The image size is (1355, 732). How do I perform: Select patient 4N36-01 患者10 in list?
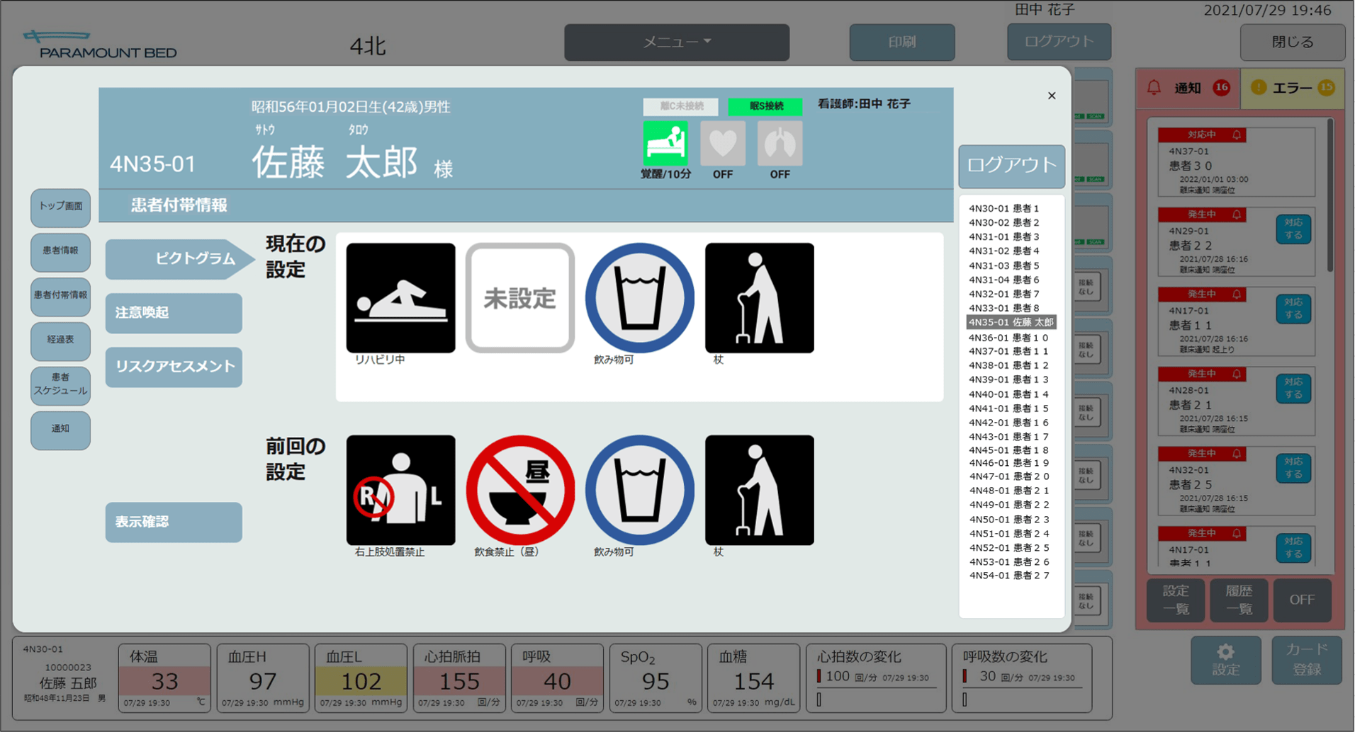[x=1008, y=338]
